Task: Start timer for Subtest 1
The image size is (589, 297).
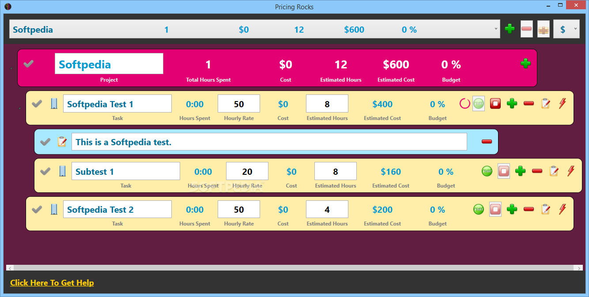Action: point(487,171)
